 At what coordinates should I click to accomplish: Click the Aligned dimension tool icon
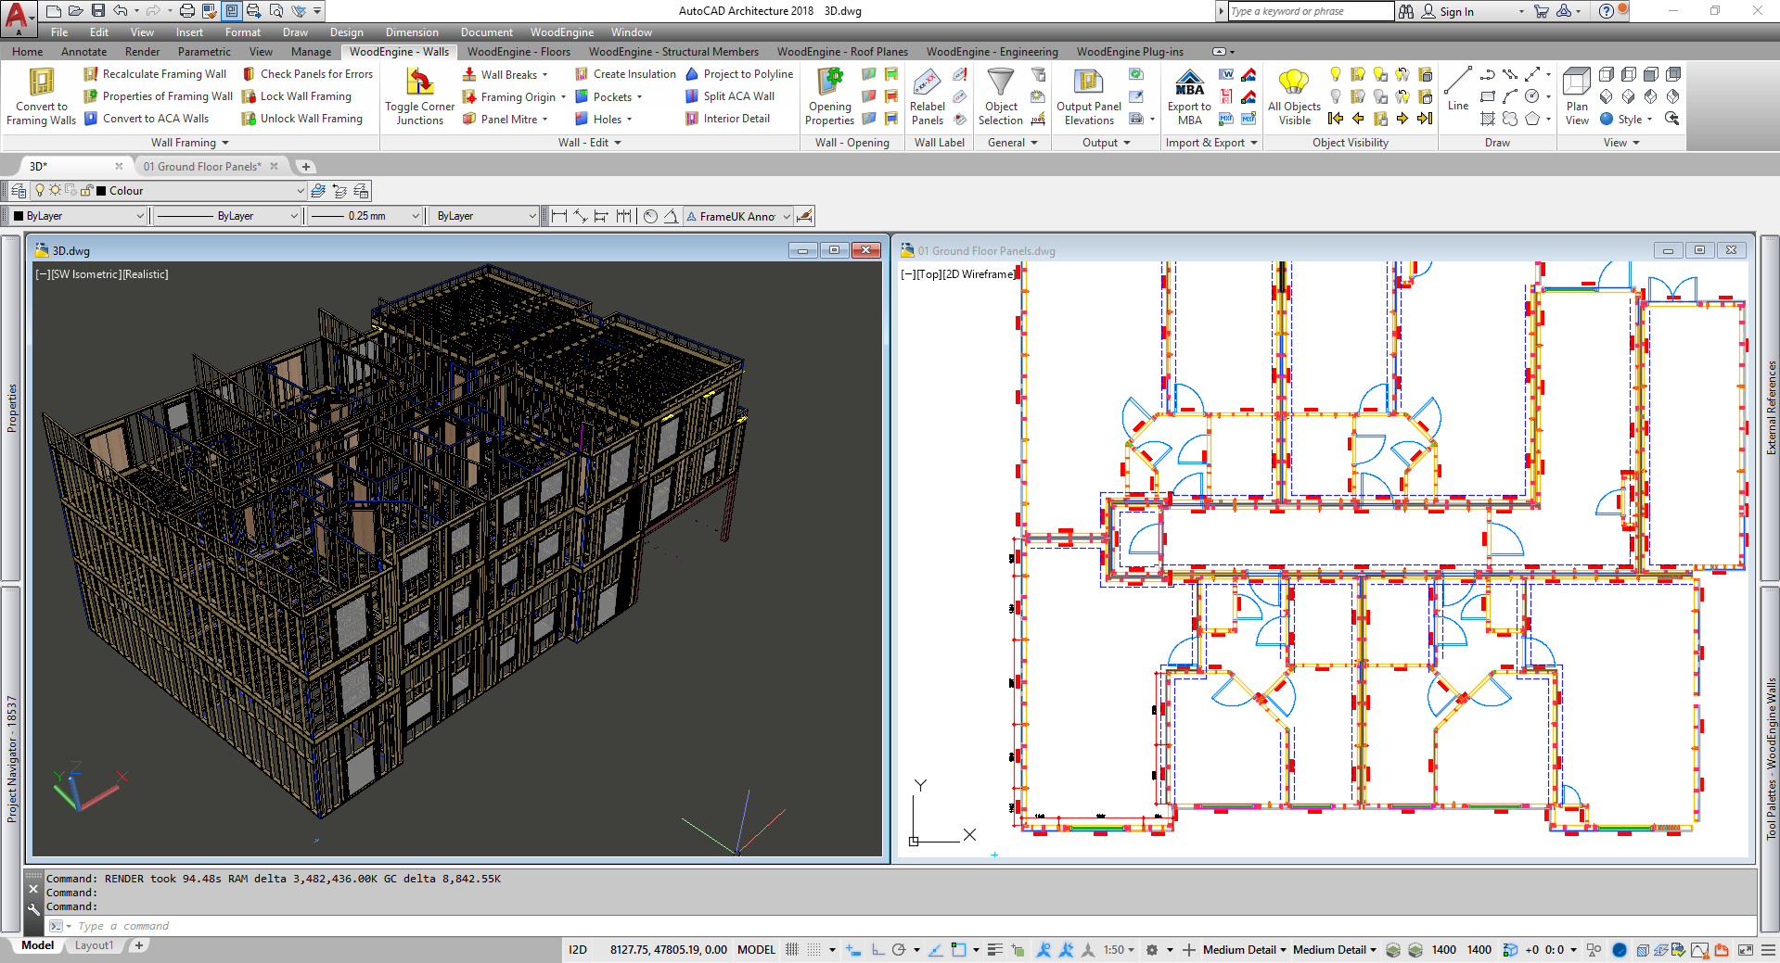click(x=580, y=216)
